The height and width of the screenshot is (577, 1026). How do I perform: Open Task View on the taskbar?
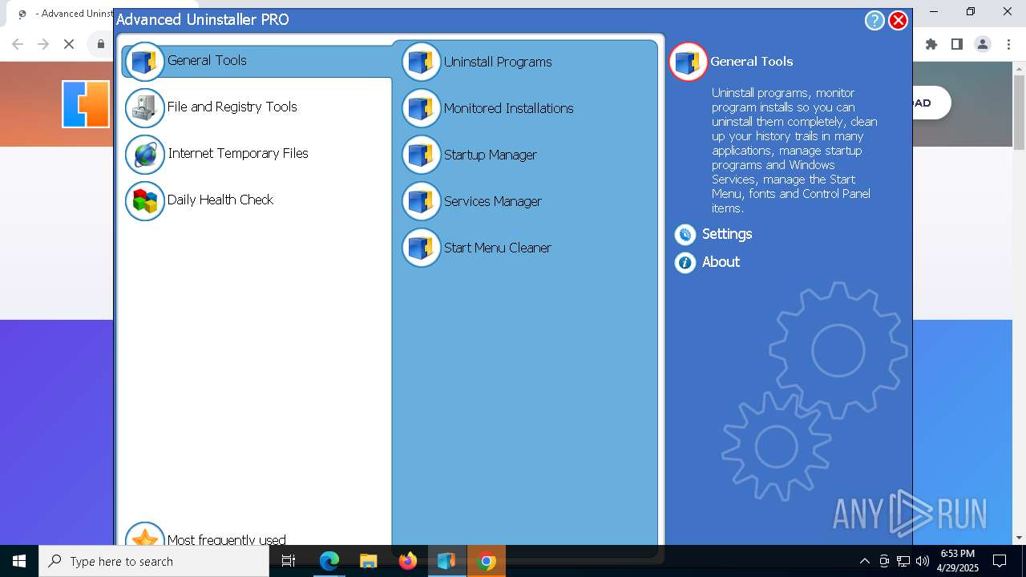[x=289, y=561]
